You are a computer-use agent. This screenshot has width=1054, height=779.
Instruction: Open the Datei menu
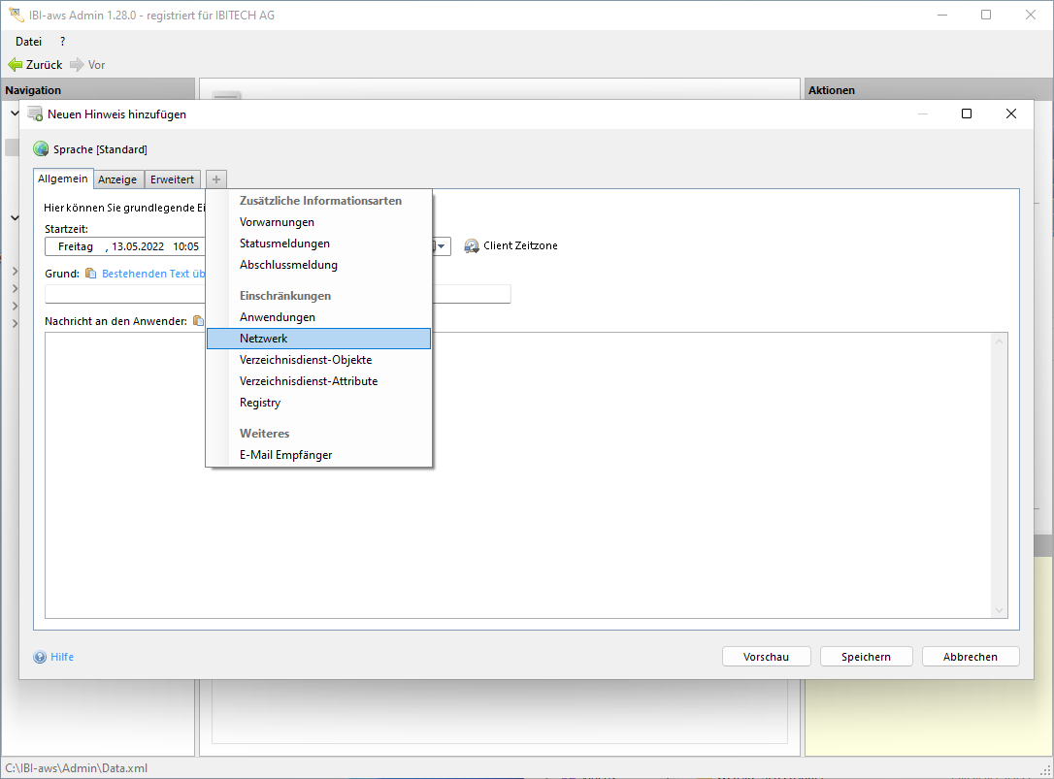coord(29,42)
